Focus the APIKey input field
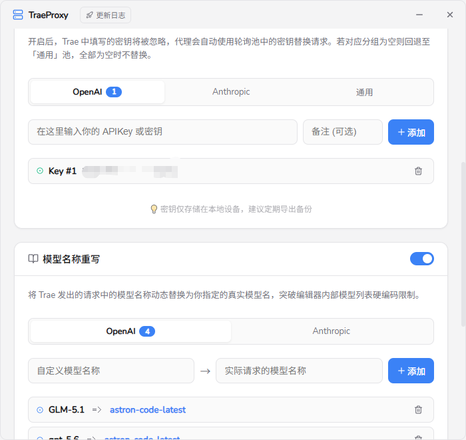The height and width of the screenshot is (440, 466). coord(162,132)
